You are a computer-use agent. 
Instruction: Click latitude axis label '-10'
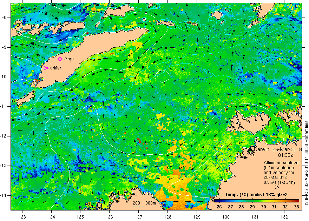coord(4,77)
